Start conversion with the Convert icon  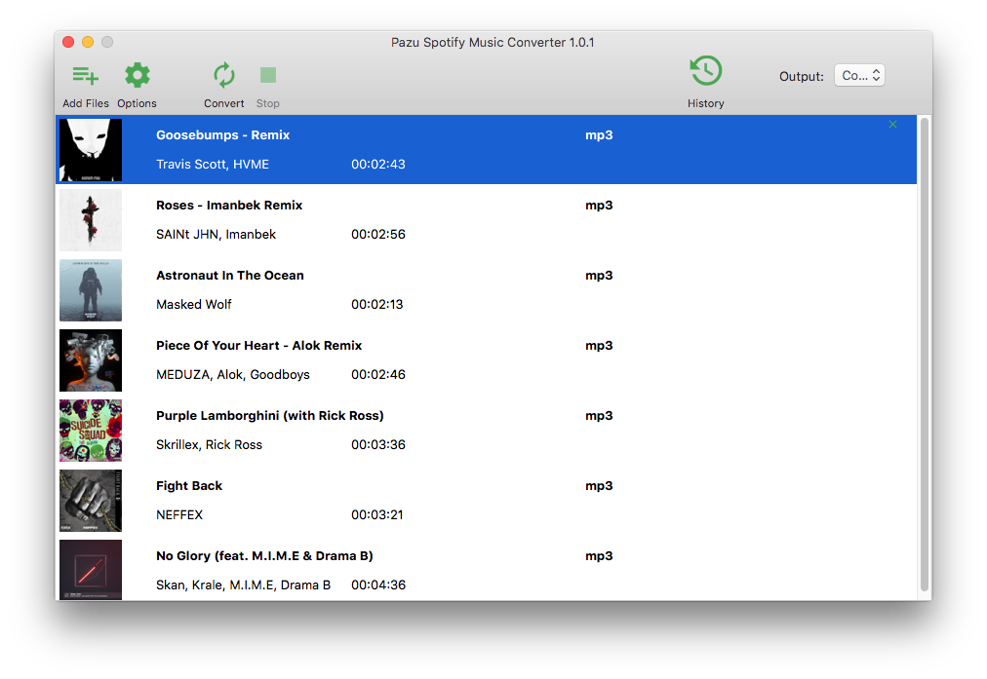point(223,76)
